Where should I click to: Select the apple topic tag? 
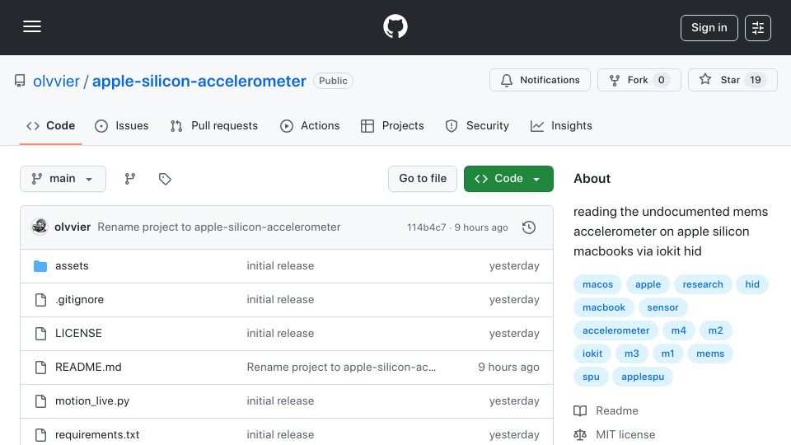click(x=648, y=284)
